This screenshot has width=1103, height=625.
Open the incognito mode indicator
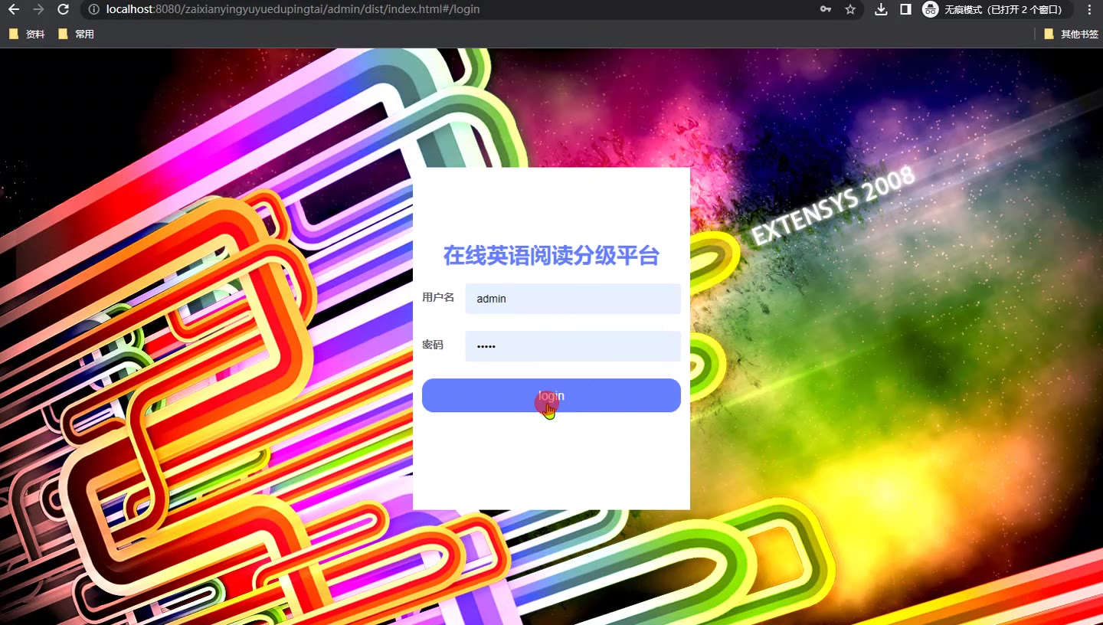point(997,9)
